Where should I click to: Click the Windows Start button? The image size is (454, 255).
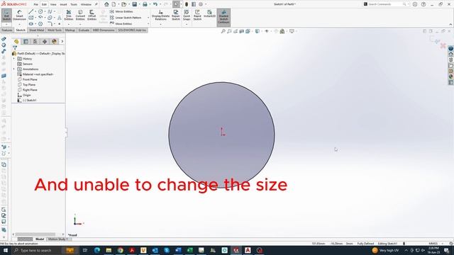(5, 250)
